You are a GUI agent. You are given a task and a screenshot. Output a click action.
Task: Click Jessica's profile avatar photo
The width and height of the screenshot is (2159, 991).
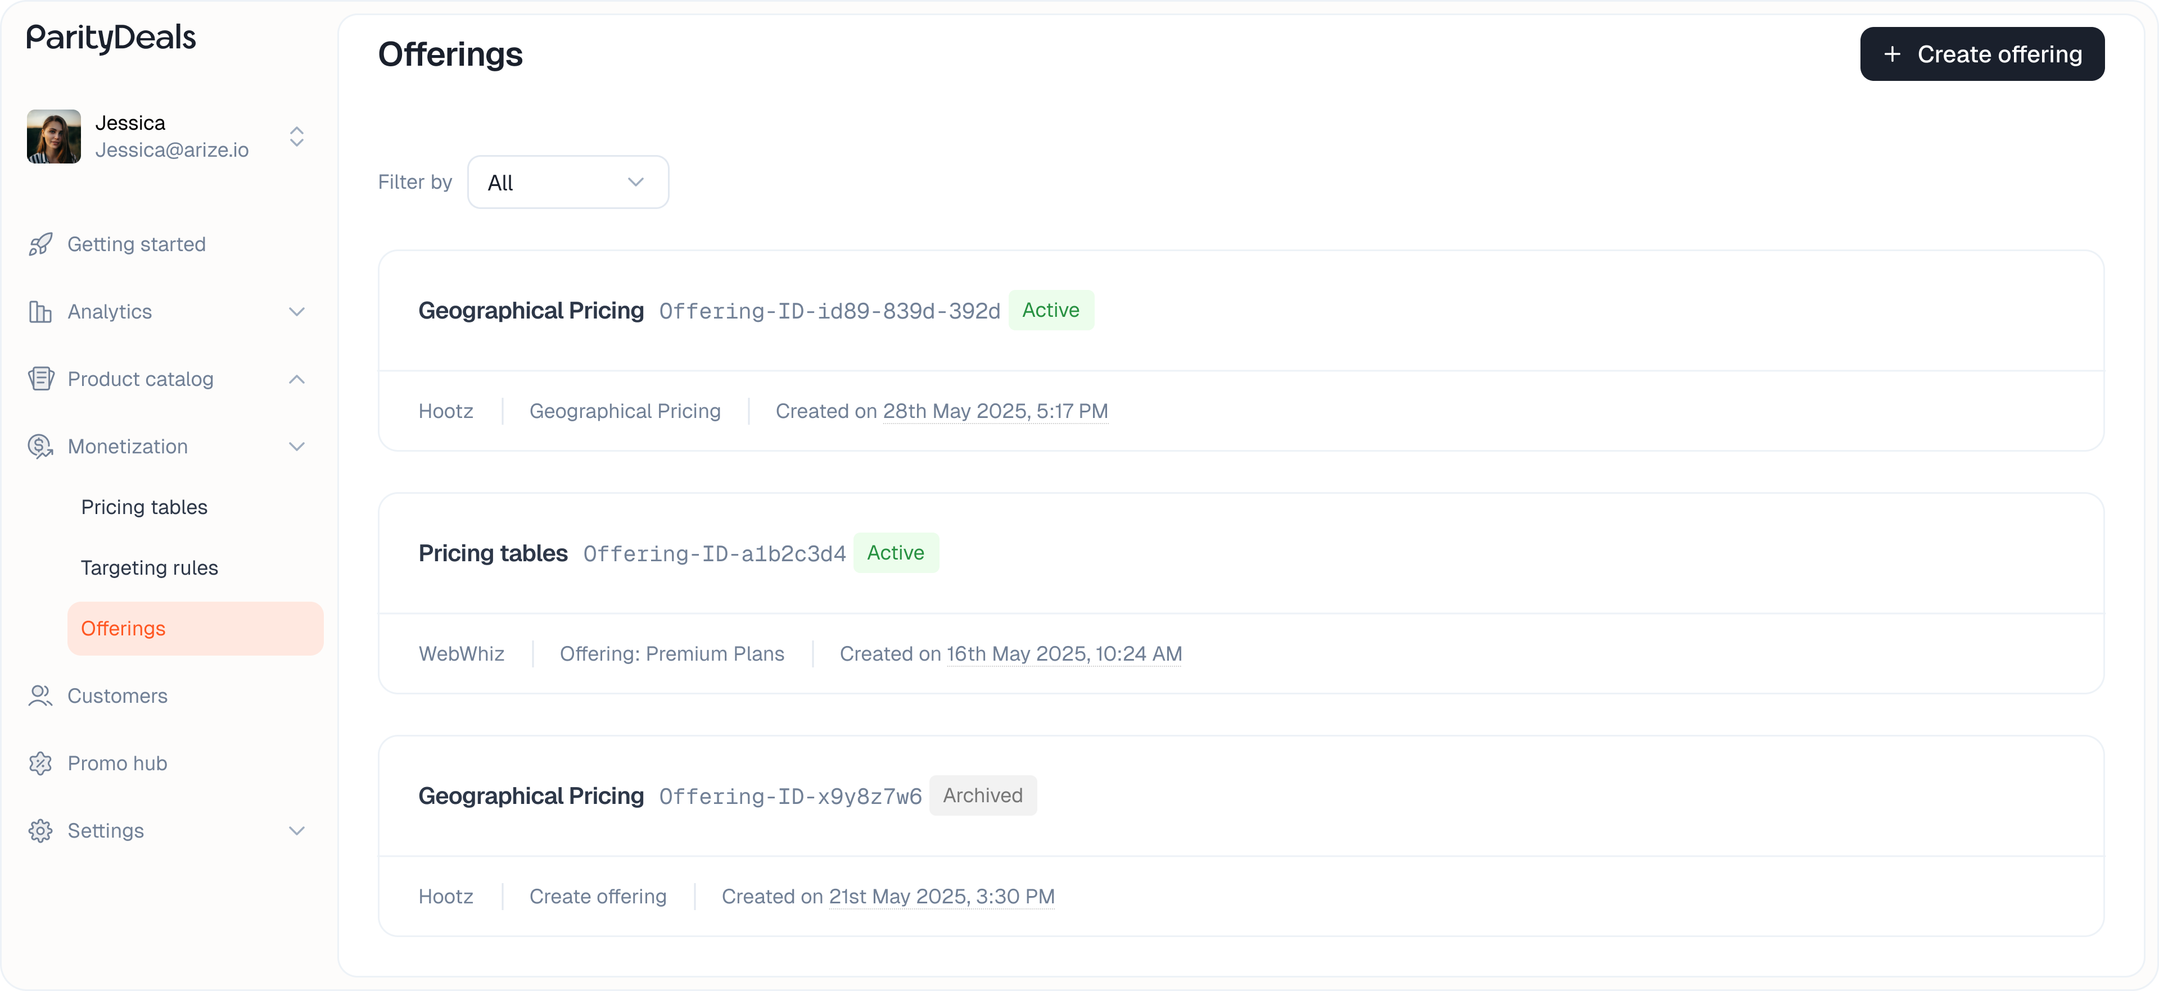pyautogui.click(x=53, y=137)
